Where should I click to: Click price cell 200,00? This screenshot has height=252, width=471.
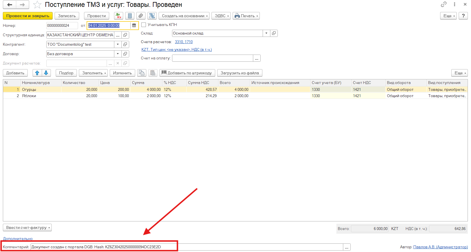point(114,89)
